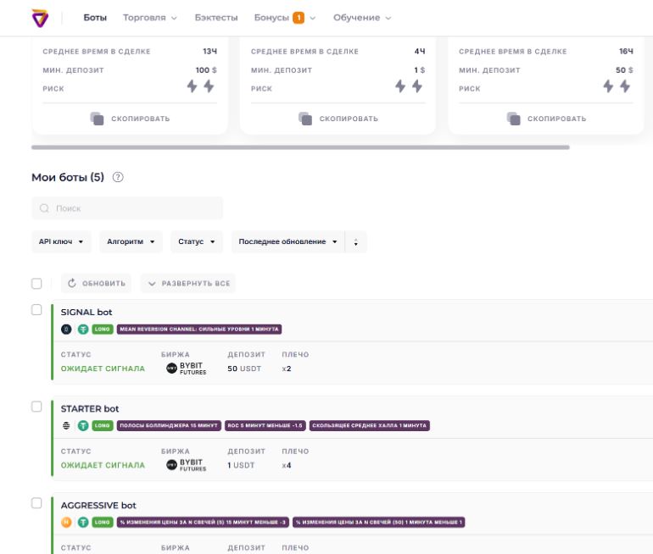Image resolution: width=653 pixels, height=554 pixels.
Task: Click the copy icon on the middle card
Action: pos(305,119)
